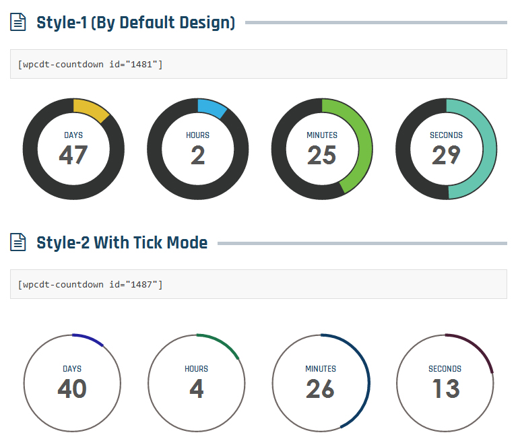The width and height of the screenshot is (518, 439).
Task: Click the Style-2 Days circle showing 40
Action: pyautogui.click(x=72, y=383)
